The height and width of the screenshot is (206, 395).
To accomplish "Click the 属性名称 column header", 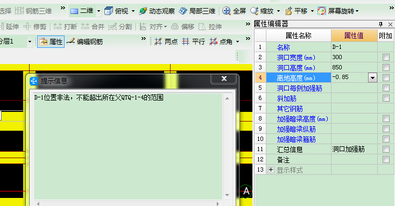I will pos(299,35).
